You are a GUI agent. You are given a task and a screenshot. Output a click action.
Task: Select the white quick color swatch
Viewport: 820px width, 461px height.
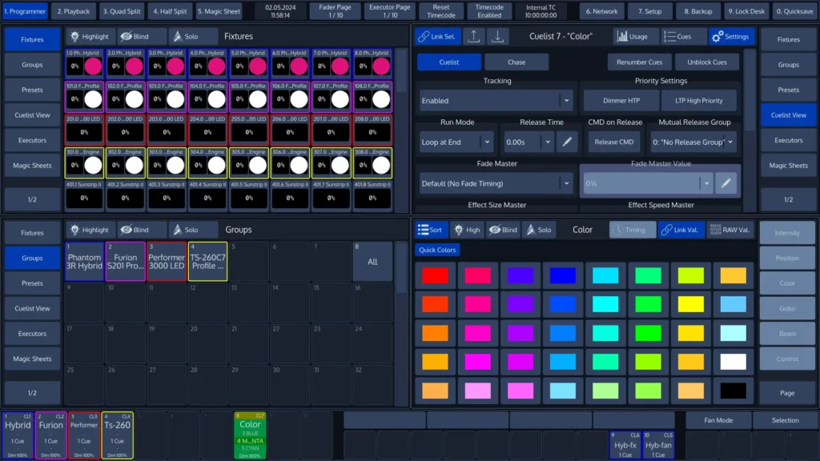tap(732, 361)
